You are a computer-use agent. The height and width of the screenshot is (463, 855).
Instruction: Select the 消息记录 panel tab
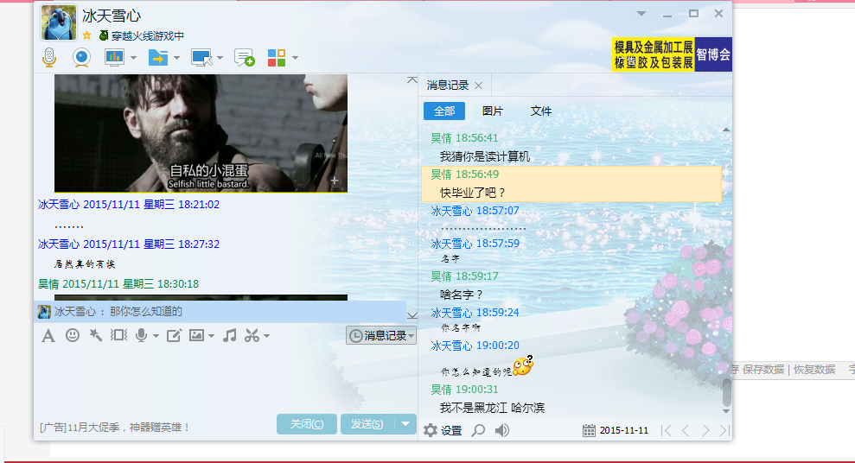click(x=448, y=86)
